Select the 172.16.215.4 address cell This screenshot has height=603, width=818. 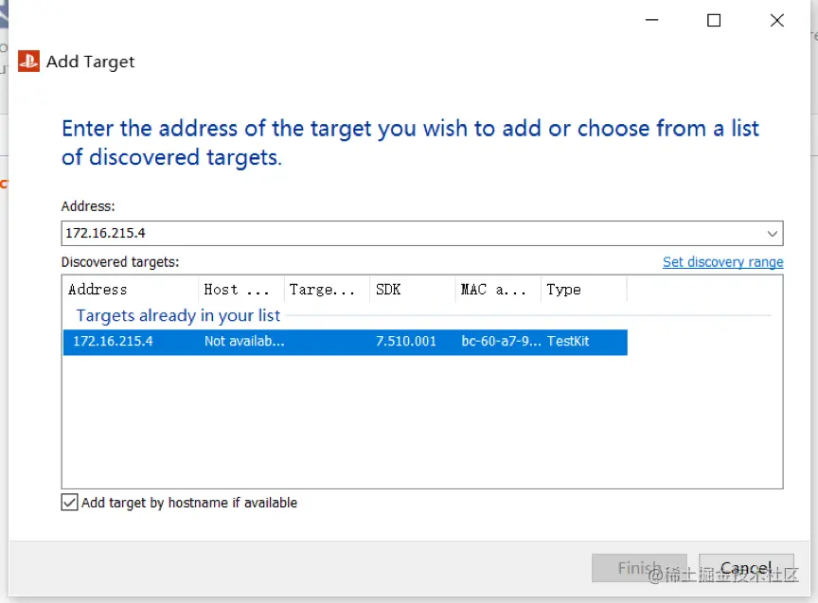tap(113, 342)
